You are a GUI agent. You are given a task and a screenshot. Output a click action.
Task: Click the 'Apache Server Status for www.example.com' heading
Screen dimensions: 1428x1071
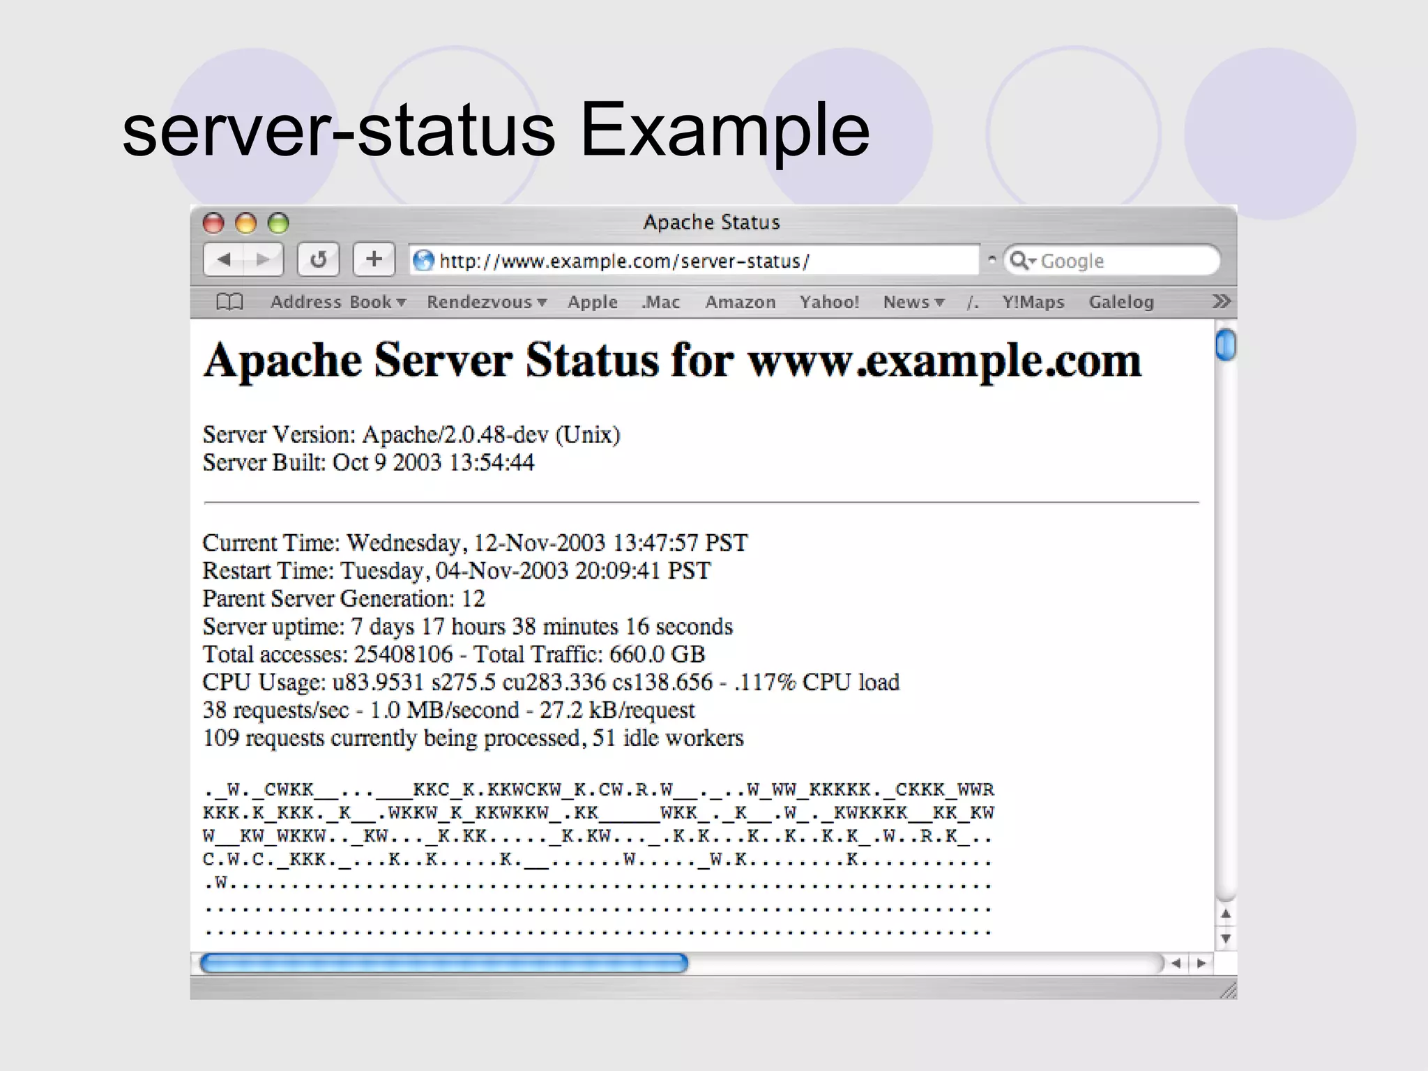[x=672, y=360]
